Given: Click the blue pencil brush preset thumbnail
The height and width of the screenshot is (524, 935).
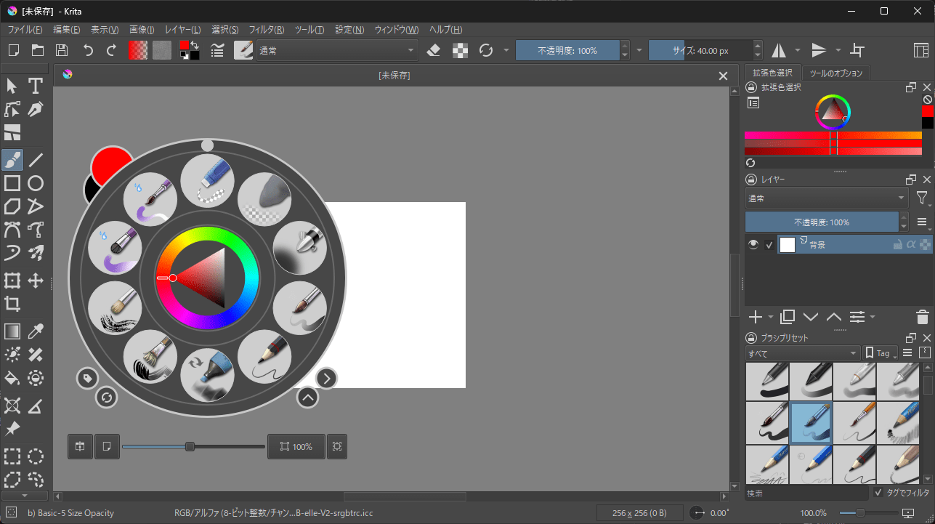Looking at the screenshot, I should [x=811, y=464].
